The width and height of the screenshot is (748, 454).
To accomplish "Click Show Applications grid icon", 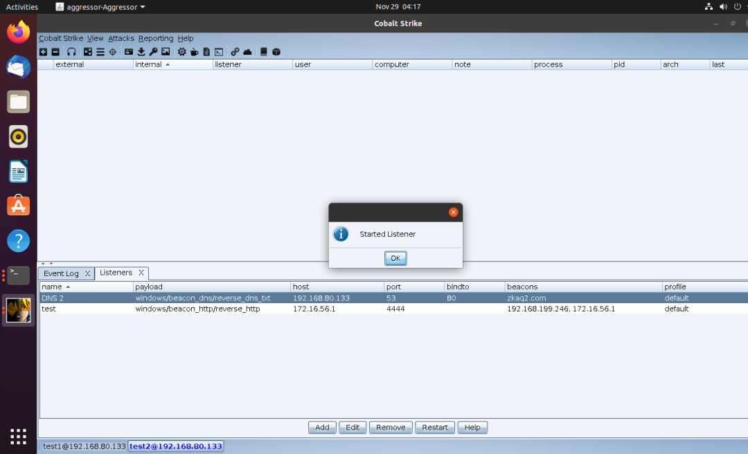I will click(18, 436).
